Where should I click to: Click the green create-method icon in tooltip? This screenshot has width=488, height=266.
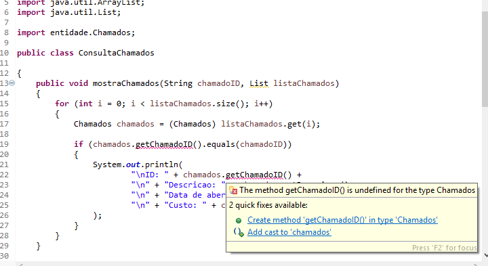[x=239, y=221]
